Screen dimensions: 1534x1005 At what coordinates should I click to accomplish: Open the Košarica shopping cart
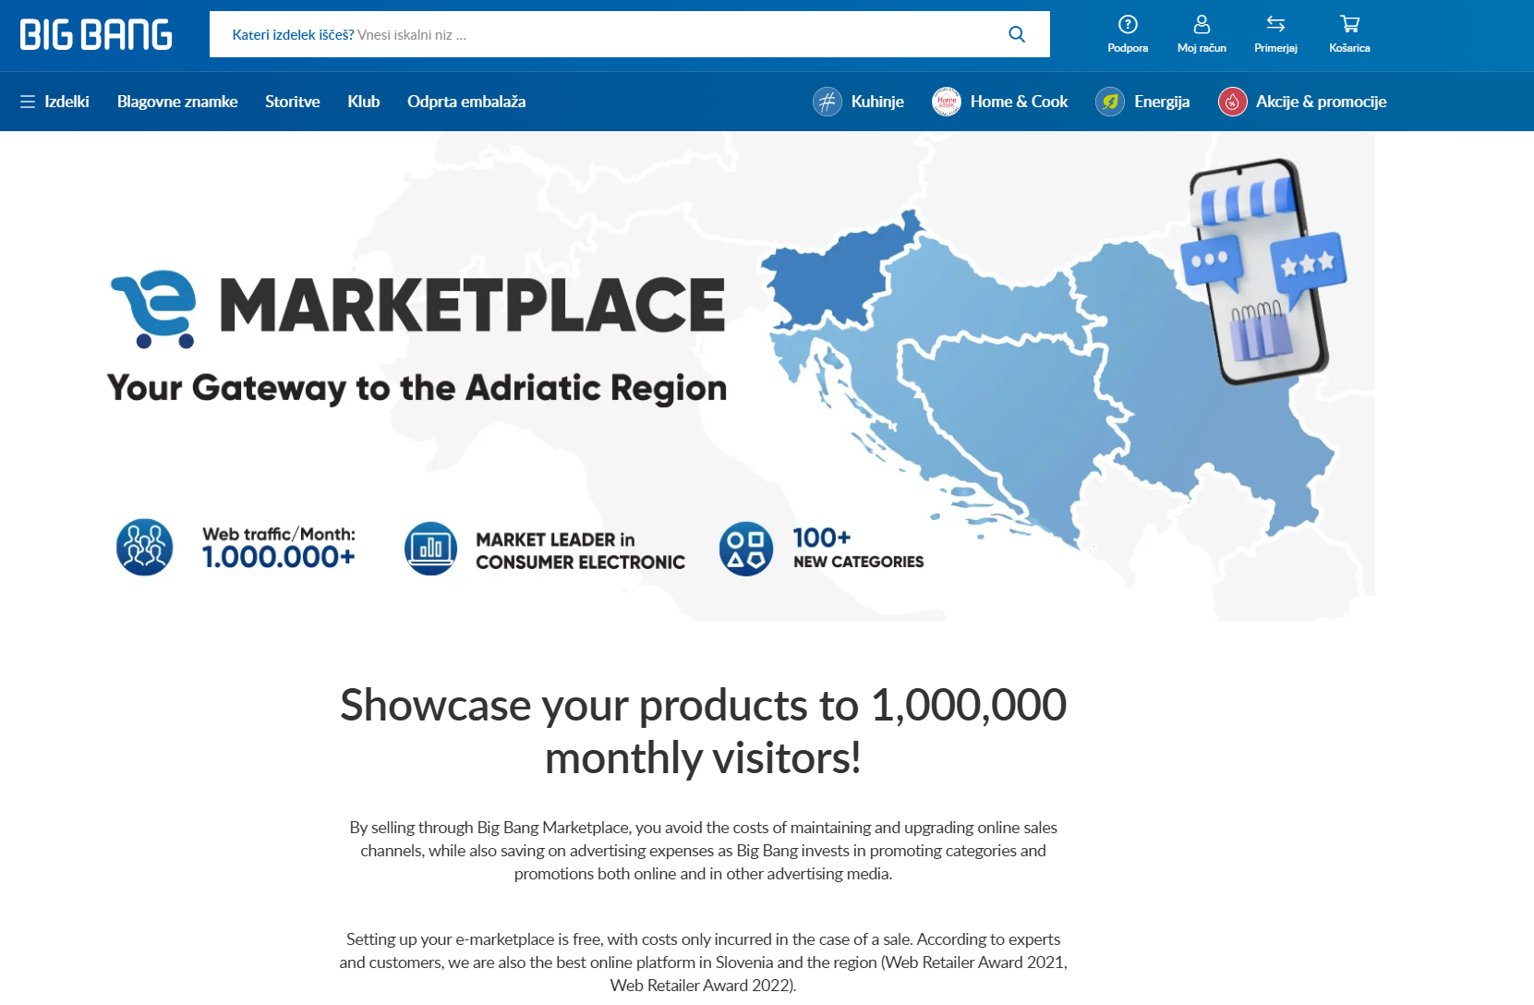[1349, 25]
